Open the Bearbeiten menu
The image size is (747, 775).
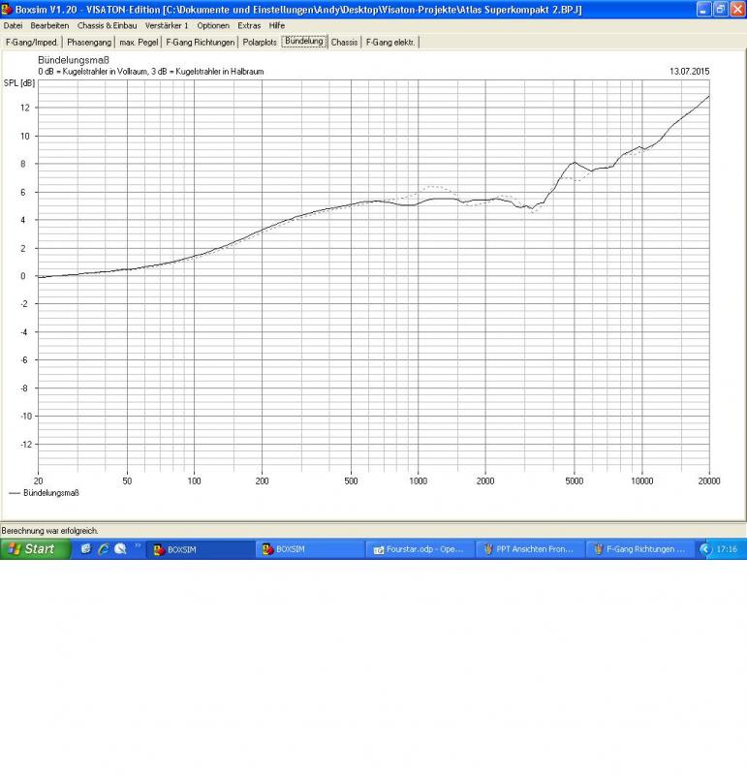pyautogui.click(x=49, y=25)
